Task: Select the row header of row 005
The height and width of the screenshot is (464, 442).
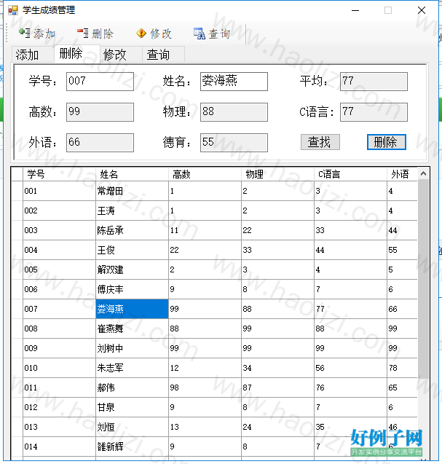Action: click(x=17, y=270)
